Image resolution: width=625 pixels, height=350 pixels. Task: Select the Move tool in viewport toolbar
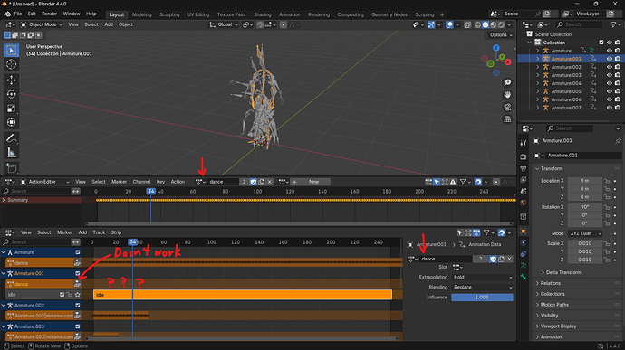click(11, 80)
